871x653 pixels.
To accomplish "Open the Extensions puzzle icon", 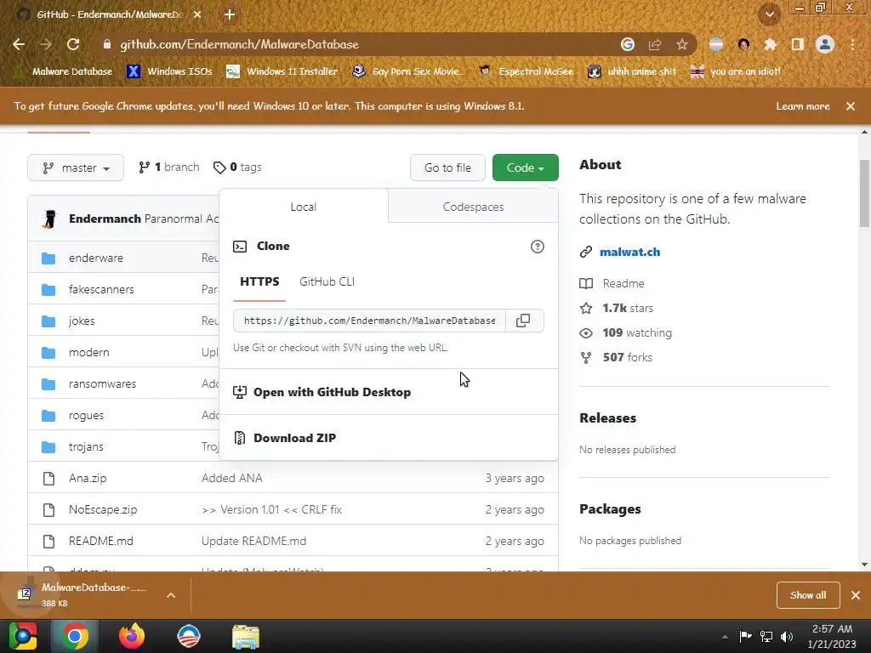I will click(770, 44).
